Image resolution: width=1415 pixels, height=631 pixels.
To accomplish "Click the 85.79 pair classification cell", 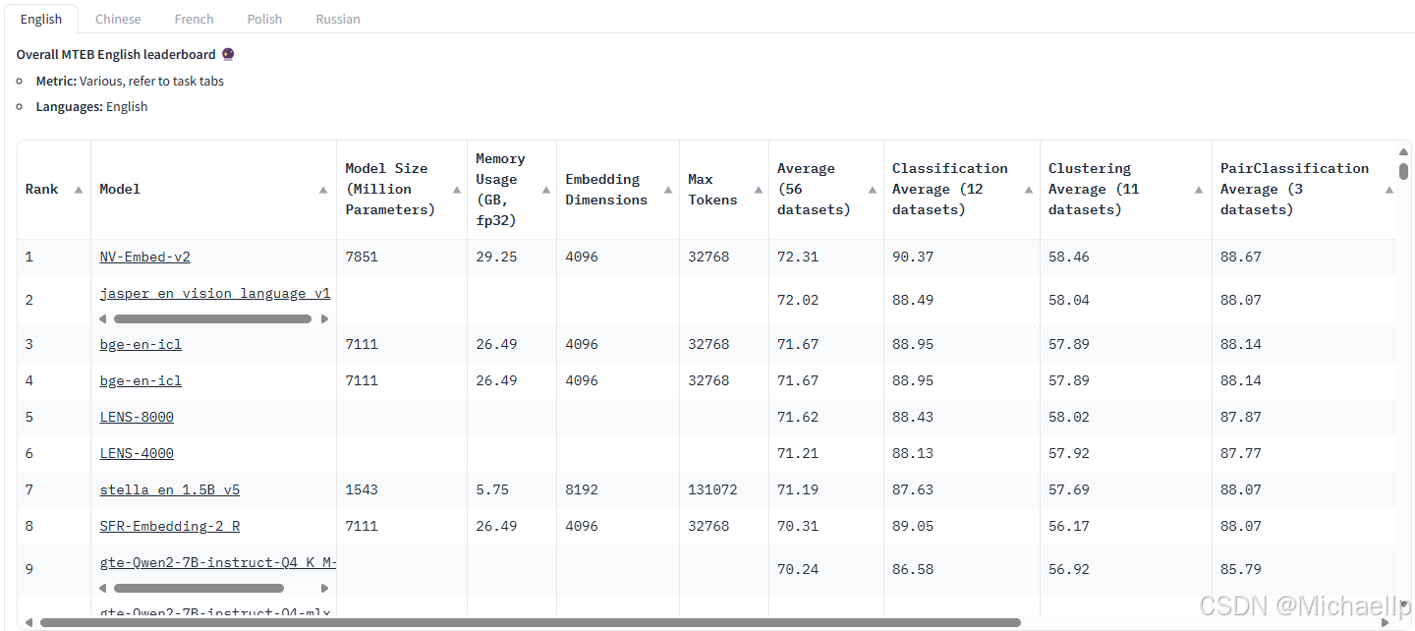I will [x=1241, y=569].
